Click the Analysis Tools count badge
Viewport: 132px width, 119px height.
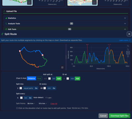coord(72,24)
